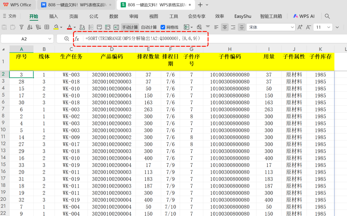The width and height of the screenshot is (347, 216).
Task: Click the find and replace rows icon
Action: click(x=82, y=27)
